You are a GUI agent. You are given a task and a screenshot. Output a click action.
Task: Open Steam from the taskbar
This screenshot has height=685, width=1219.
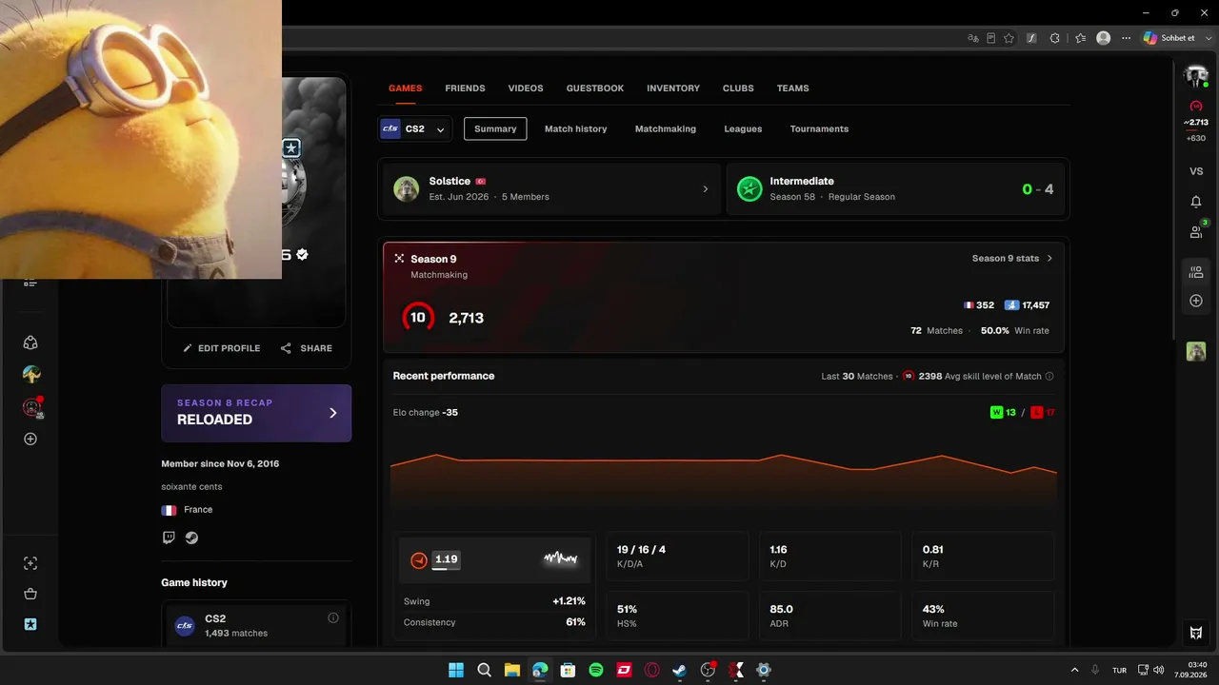679,670
